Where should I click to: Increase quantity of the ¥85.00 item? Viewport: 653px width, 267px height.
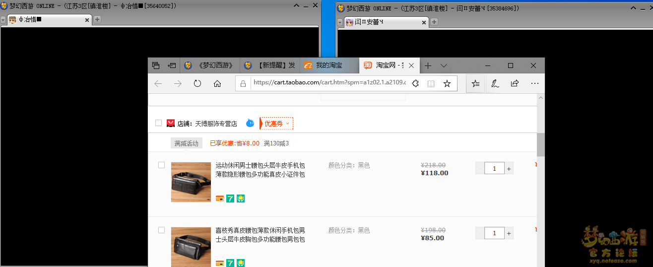pyautogui.click(x=509, y=233)
